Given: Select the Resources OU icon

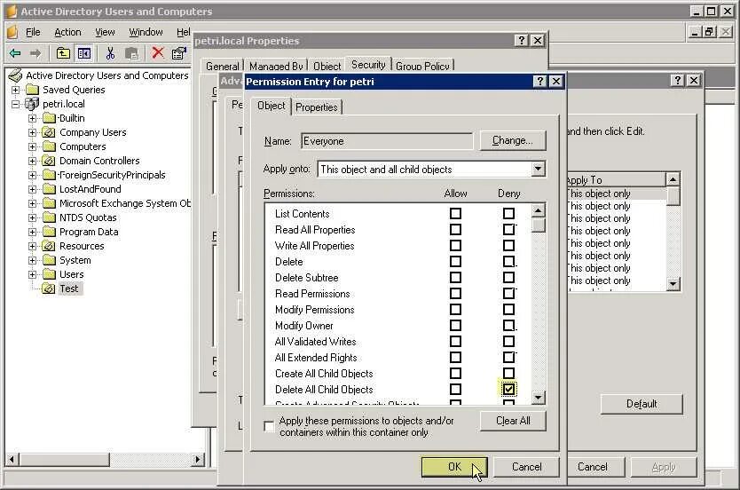Looking at the screenshot, I should 49,246.
